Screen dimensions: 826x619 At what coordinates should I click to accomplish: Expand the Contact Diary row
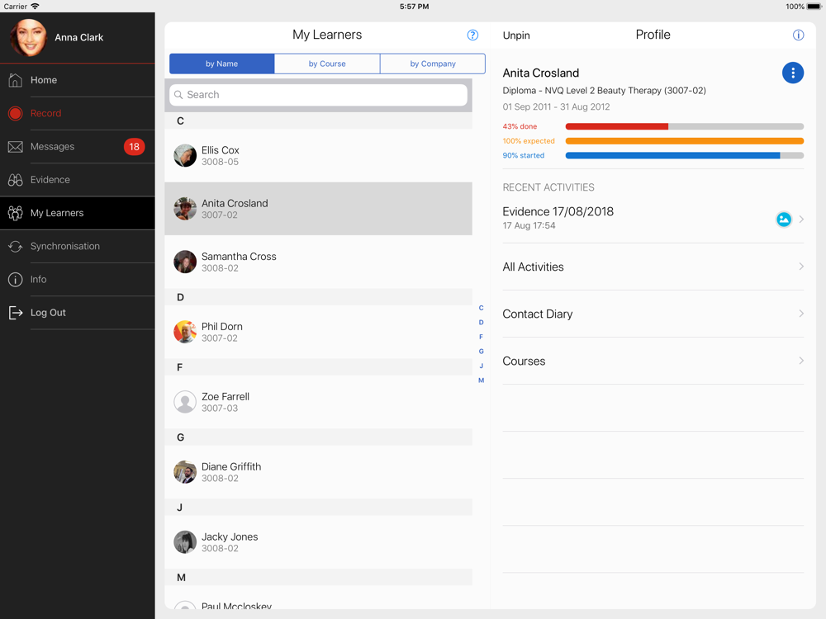click(x=653, y=314)
